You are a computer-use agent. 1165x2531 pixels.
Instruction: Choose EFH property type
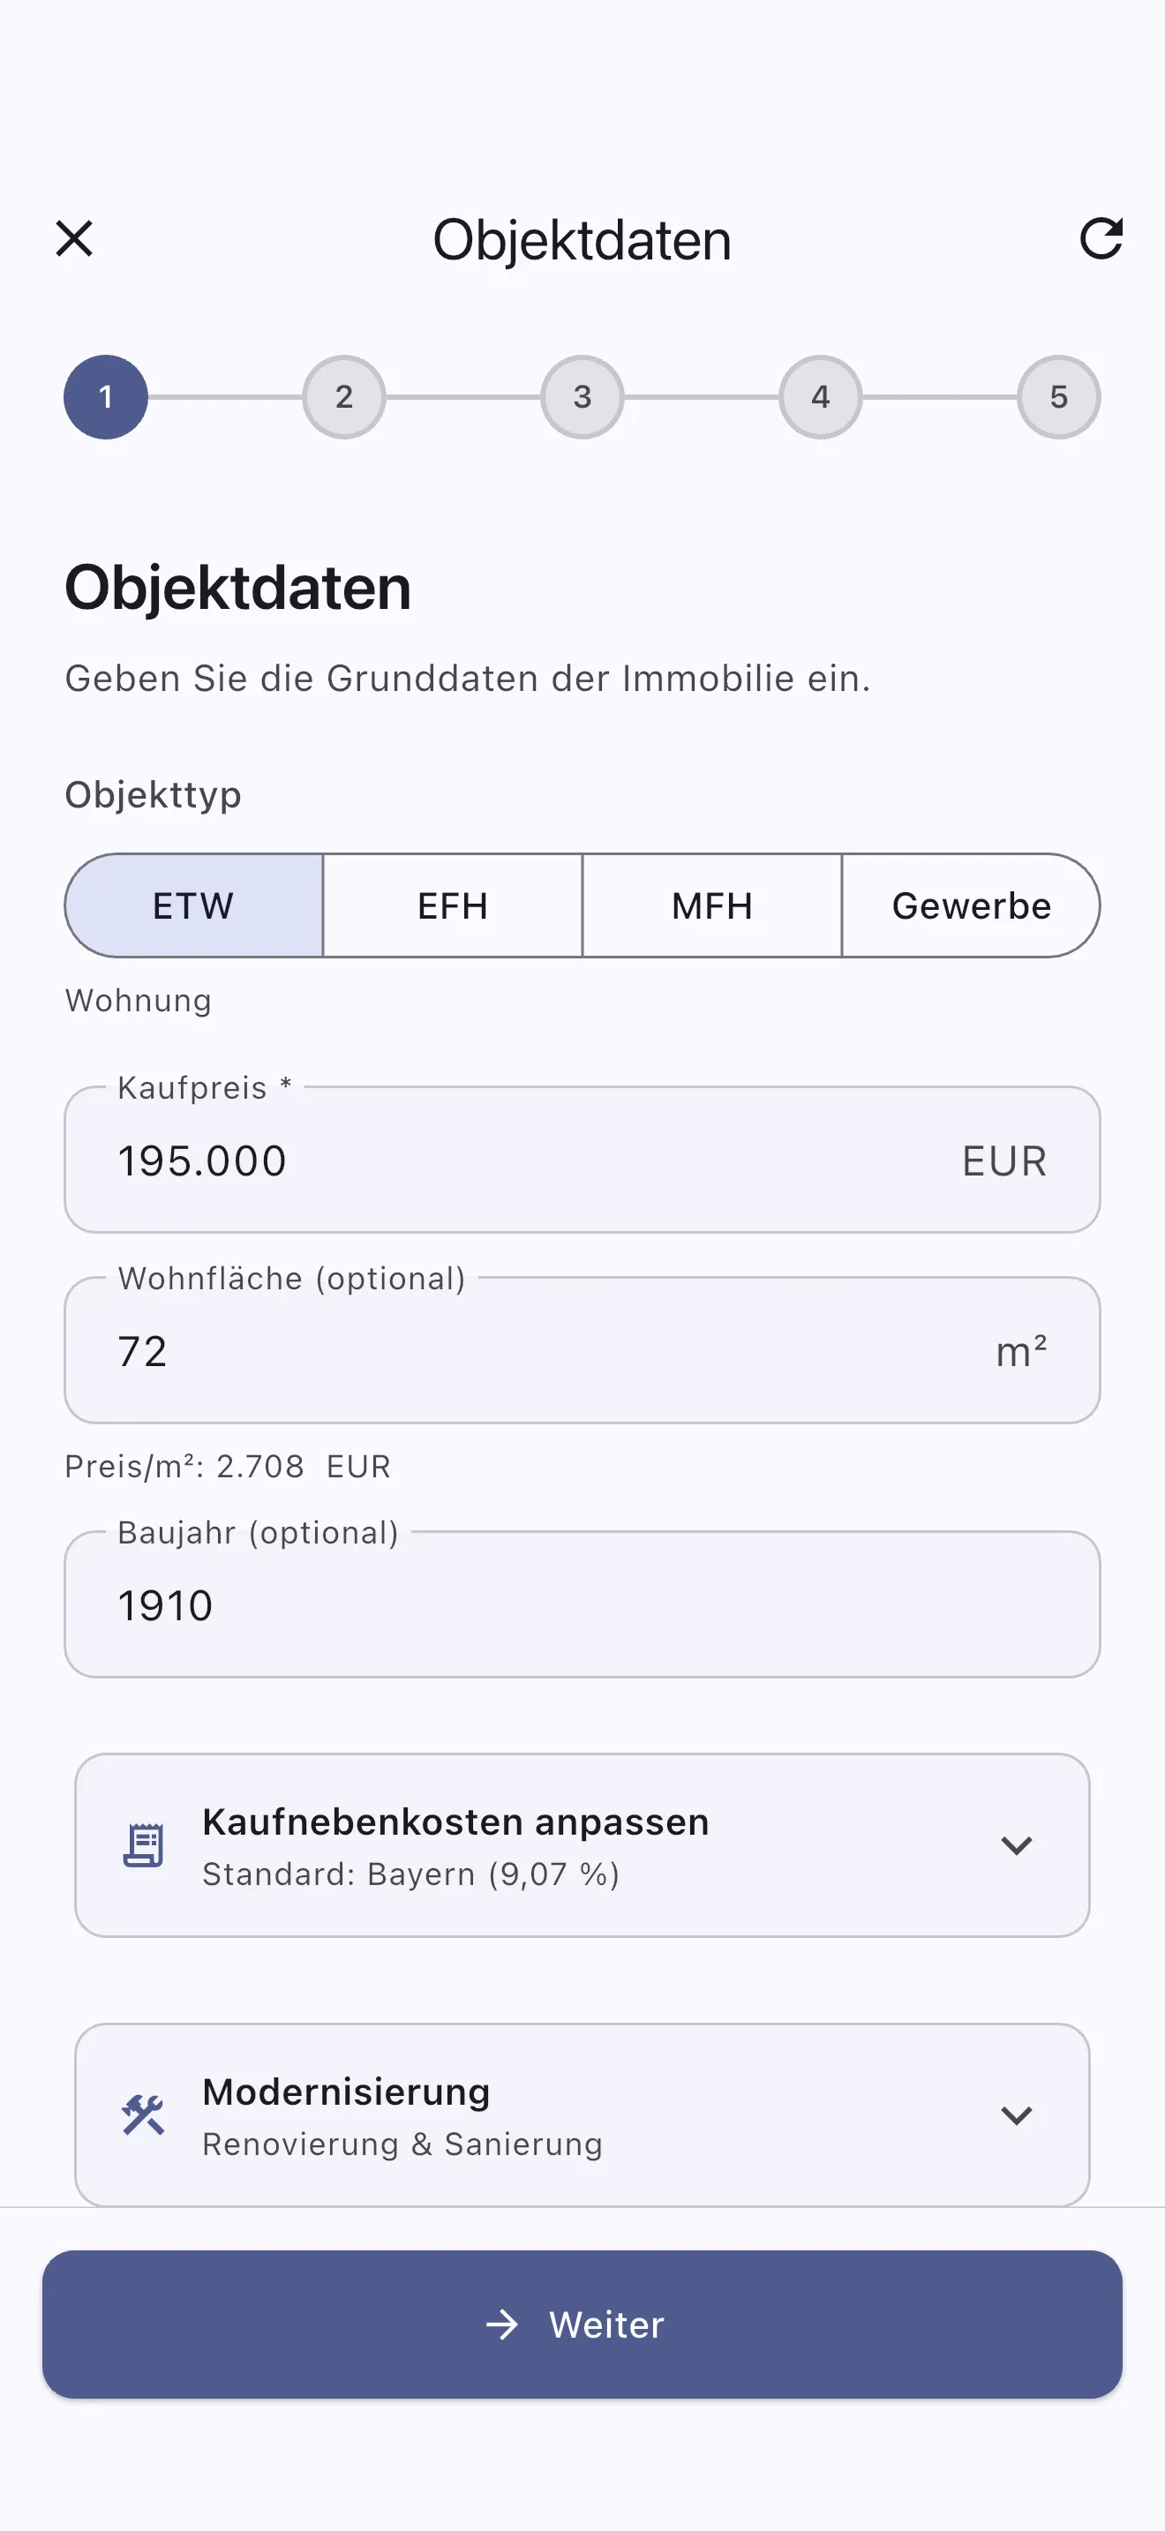point(453,906)
